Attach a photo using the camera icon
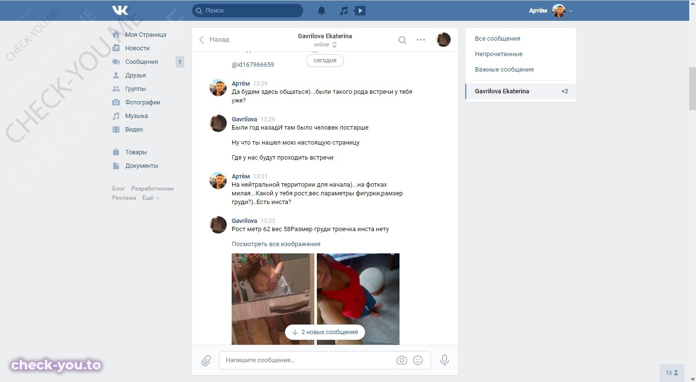Screen dimensions: 696x382 [402, 360]
